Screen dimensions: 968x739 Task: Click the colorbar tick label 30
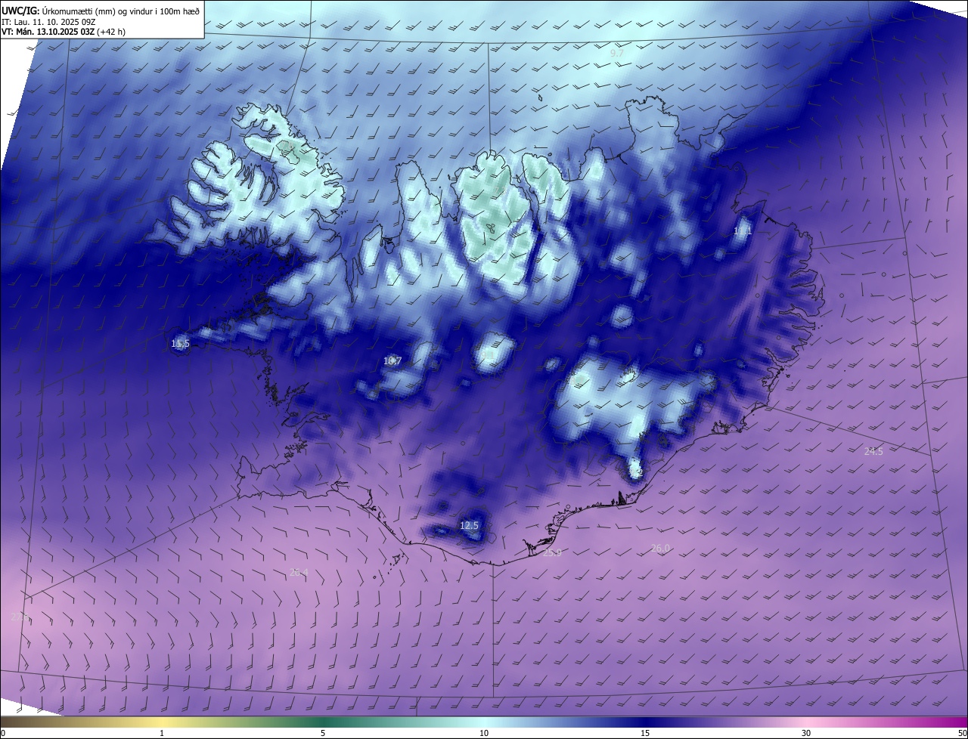[x=806, y=733]
